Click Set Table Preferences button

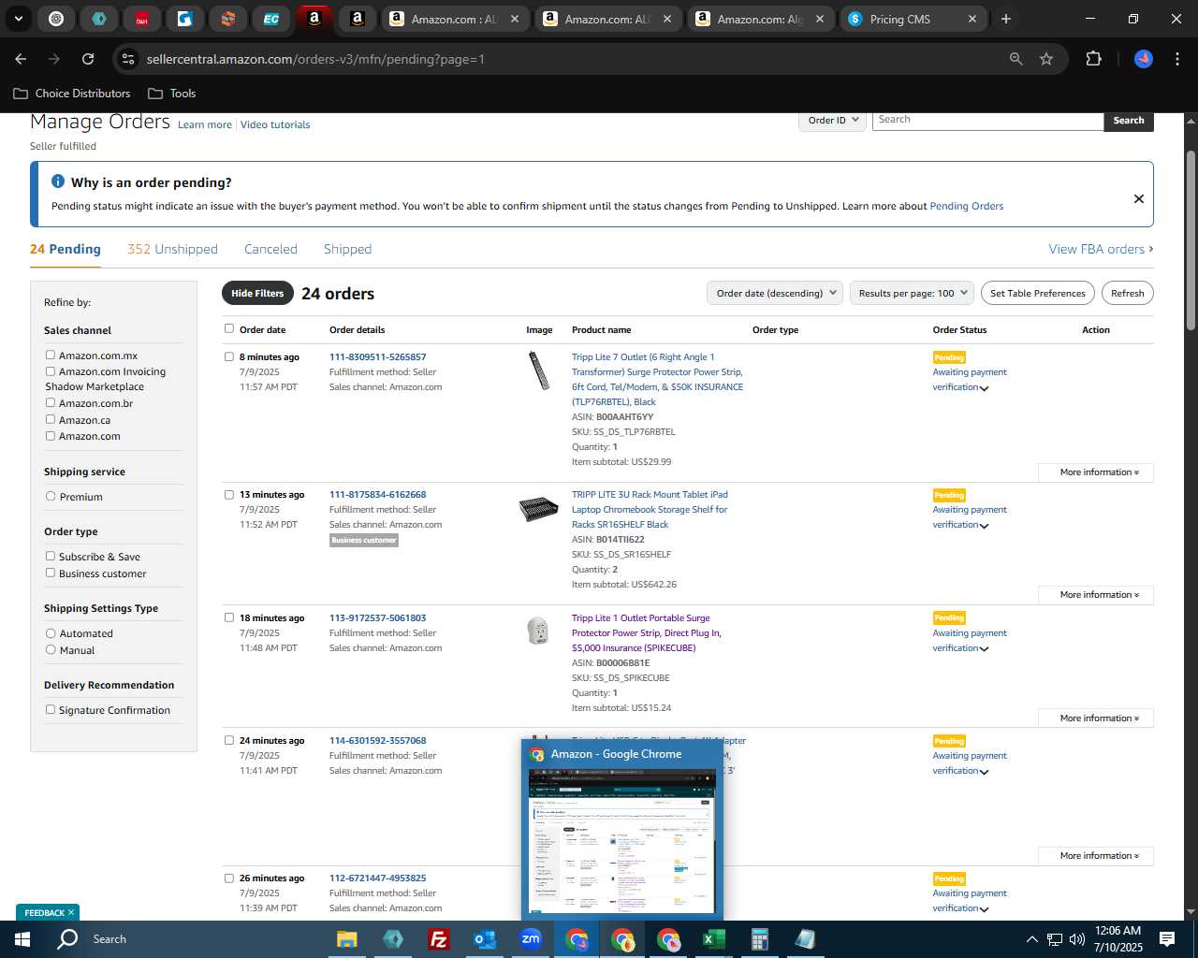[1038, 293]
